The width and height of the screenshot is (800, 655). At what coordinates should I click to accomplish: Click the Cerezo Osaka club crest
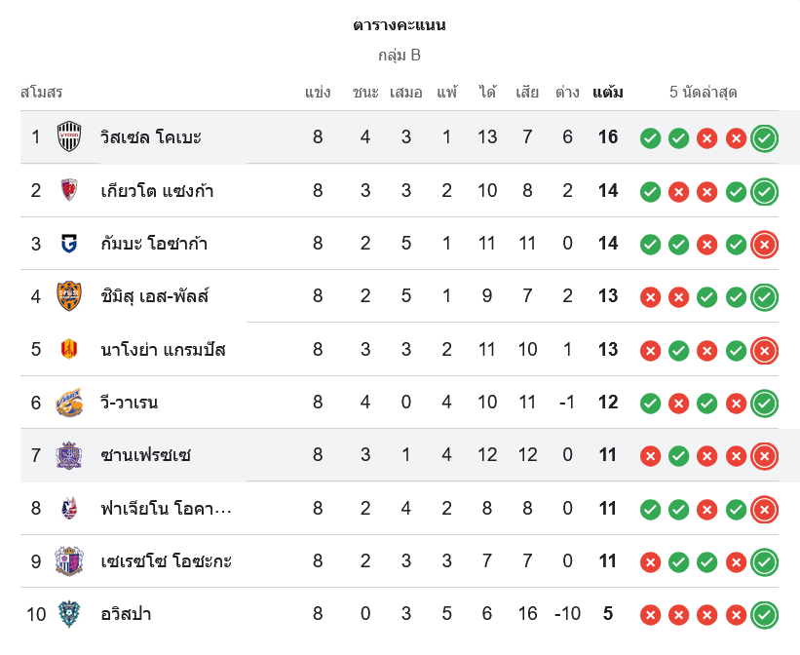(x=69, y=561)
